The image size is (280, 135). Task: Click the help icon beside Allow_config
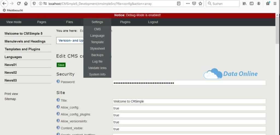[58, 107]
